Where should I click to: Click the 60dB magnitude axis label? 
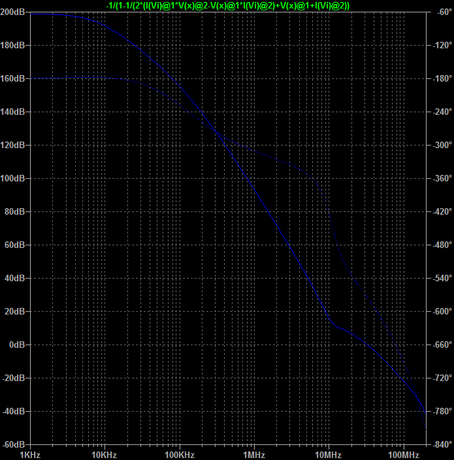pyautogui.click(x=14, y=245)
